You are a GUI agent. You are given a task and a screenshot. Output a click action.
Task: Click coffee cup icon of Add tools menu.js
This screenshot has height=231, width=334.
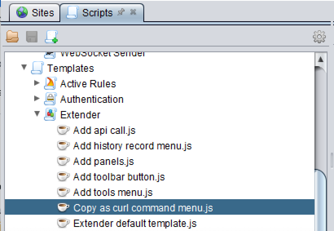click(x=63, y=192)
